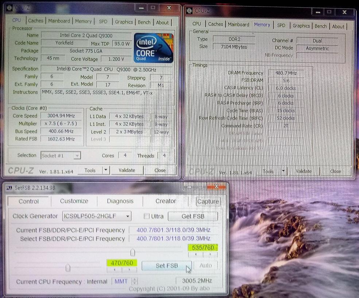The width and height of the screenshot is (359, 298).
Task: Toggle the Ultra checkbox in SetFSB
Action: [x=147, y=216]
